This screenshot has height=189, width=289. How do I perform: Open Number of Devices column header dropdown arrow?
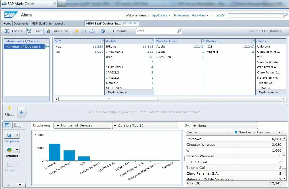280,133
